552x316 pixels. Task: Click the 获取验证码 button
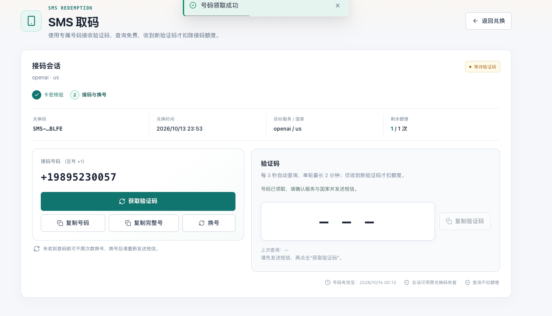138,201
